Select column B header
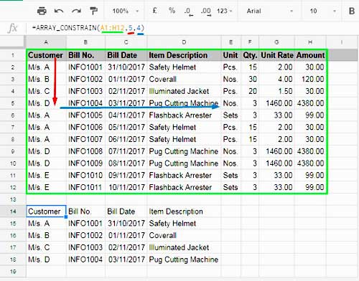The image size is (359, 281). coord(85,42)
